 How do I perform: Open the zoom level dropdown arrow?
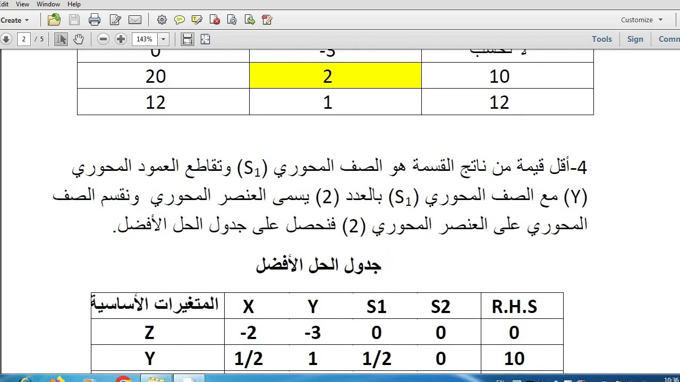pos(163,39)
